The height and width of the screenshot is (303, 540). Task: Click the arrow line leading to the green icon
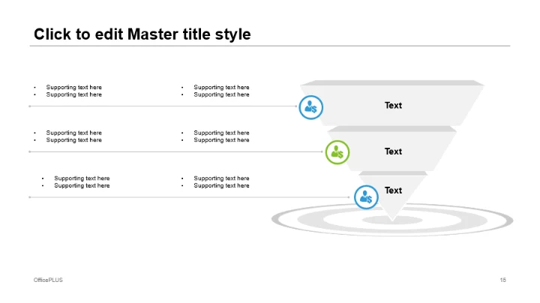[x=172, y=152]
